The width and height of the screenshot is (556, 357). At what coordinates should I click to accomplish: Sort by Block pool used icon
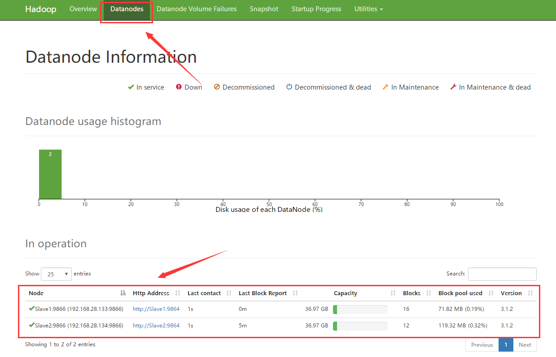click(x=491, y=293)
